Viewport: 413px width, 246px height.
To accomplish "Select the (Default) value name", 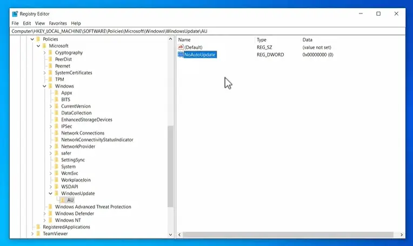I will (x=194, y=48).
